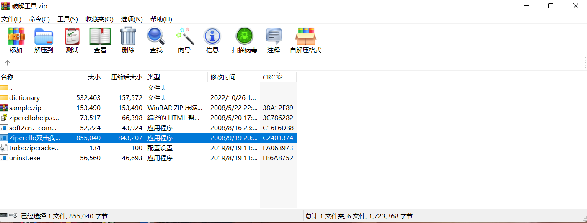Click the '..' parent directory entry
Viewport: 587px width, 223px height.
pyautogui.click(x=11, y=87)
